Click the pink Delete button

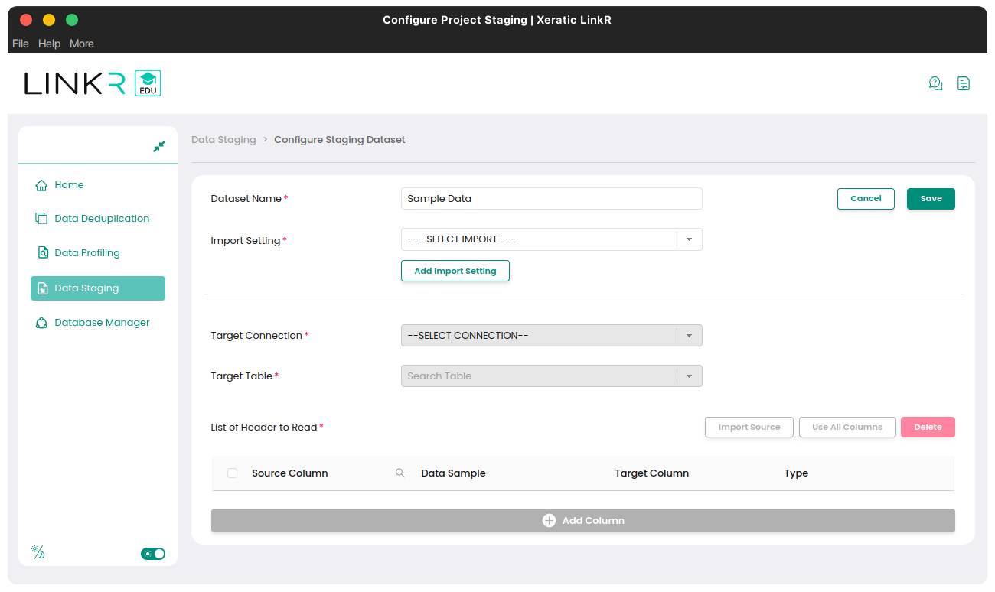(928, 427)
